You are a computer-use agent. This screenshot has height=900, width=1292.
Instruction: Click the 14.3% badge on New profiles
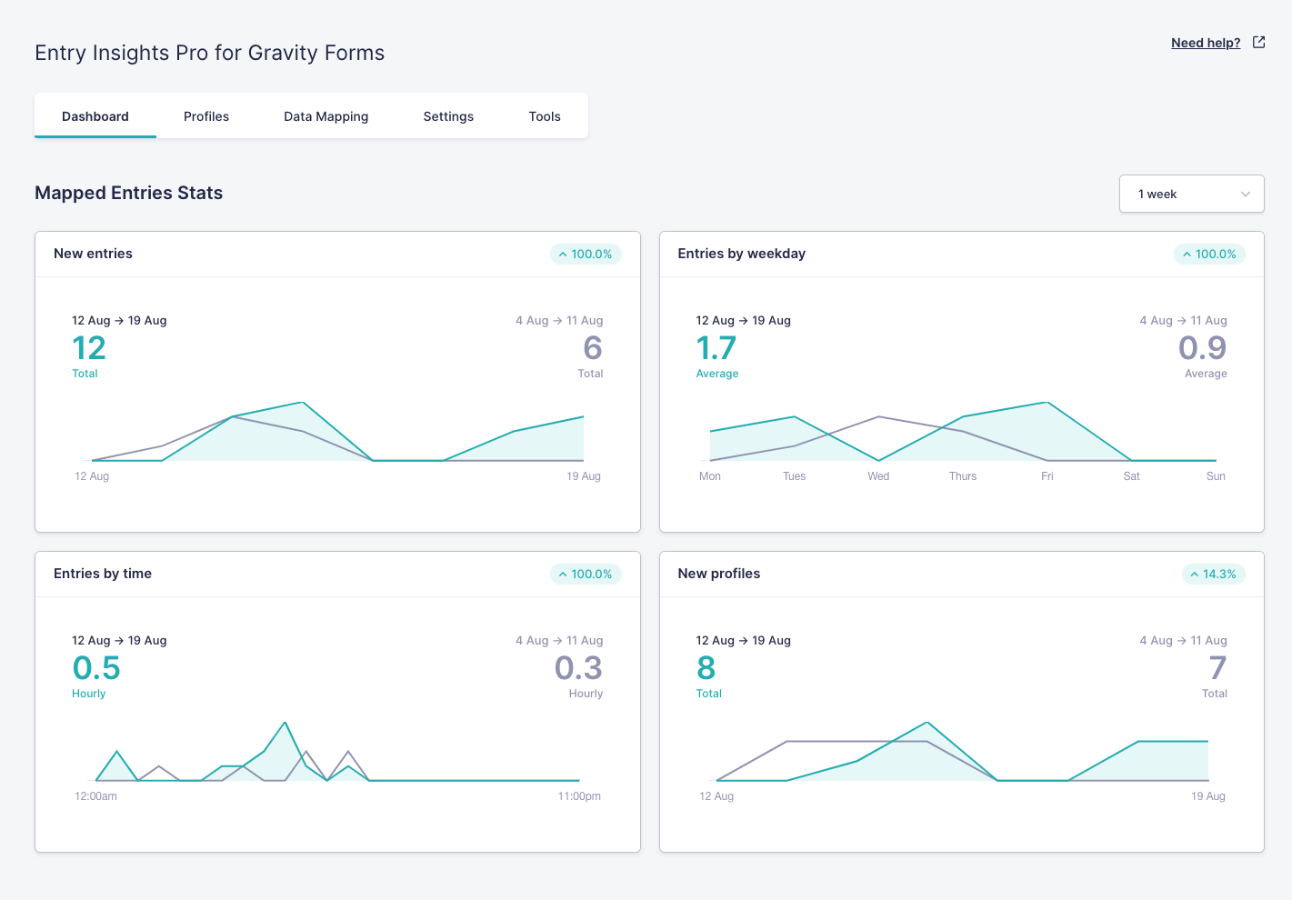coord(1214,575)
